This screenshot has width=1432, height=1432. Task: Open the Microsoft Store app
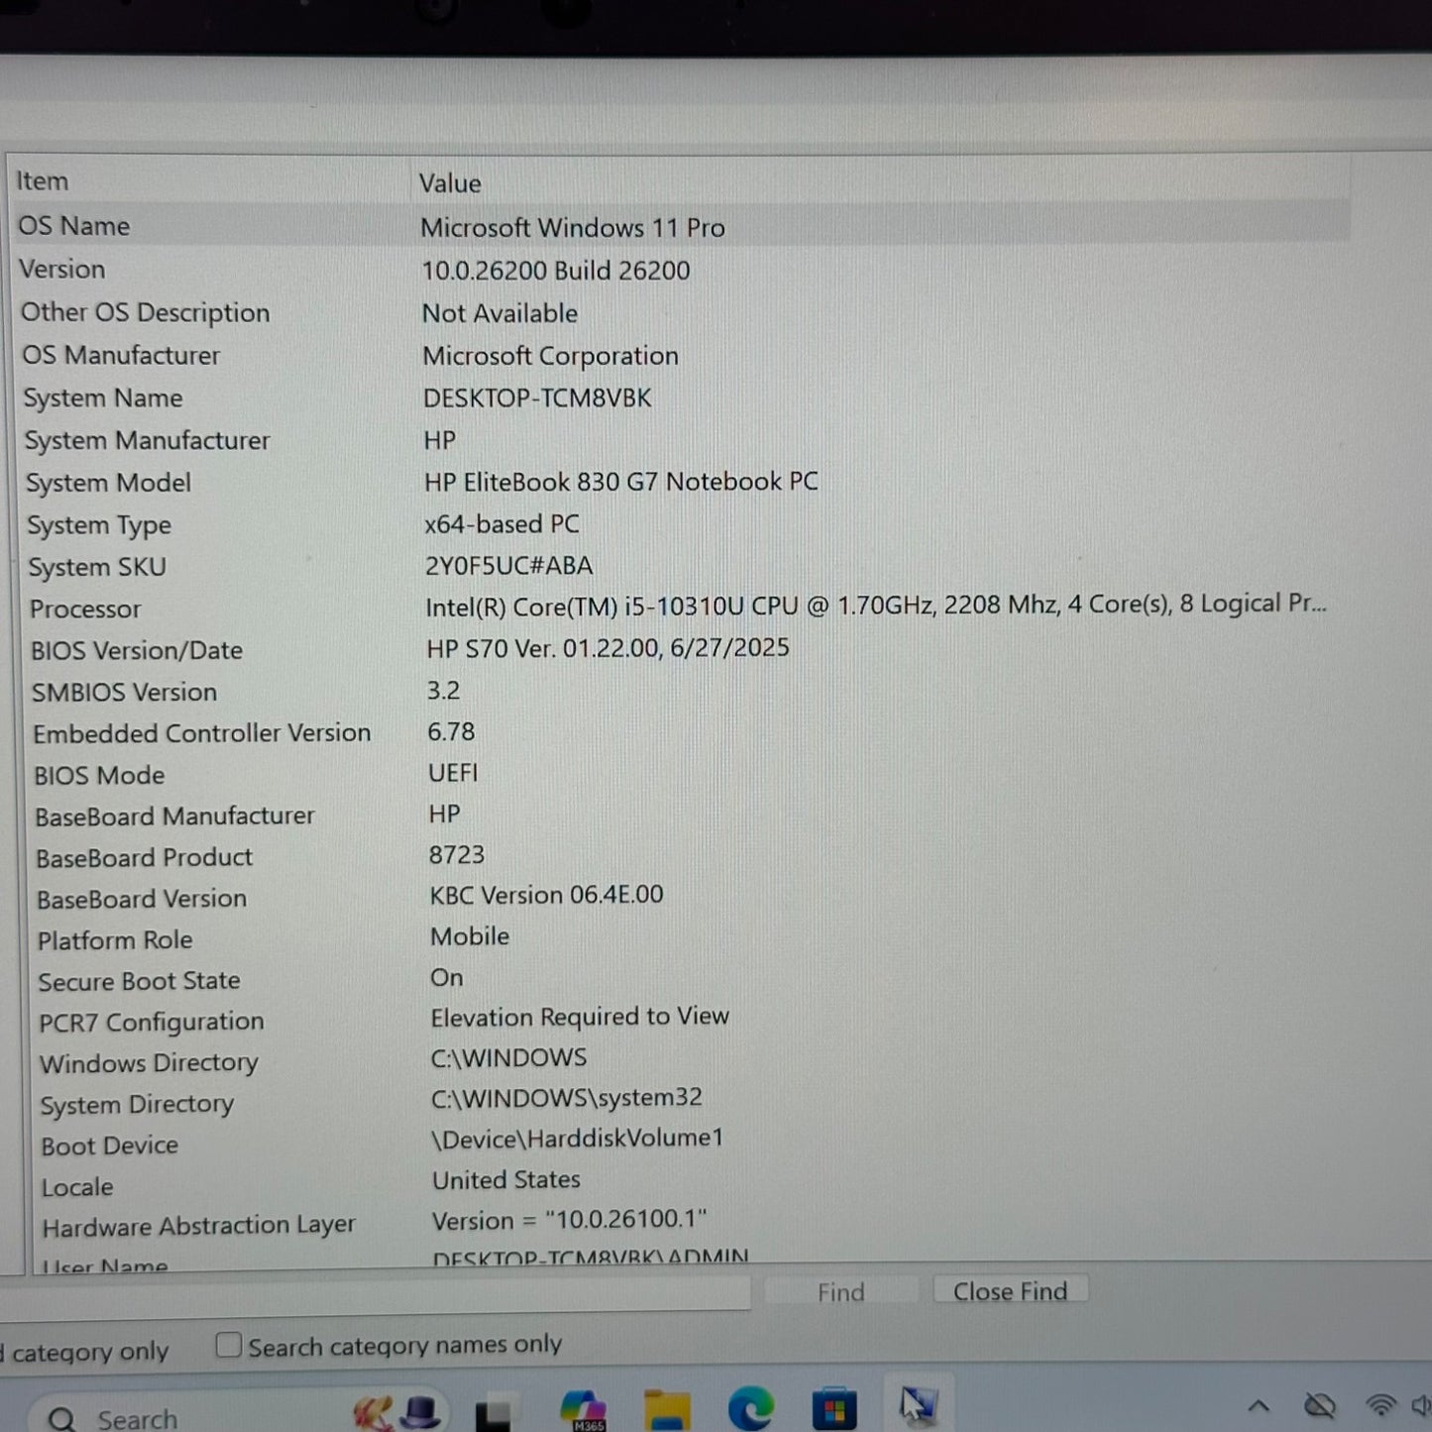coord(833,1408)
